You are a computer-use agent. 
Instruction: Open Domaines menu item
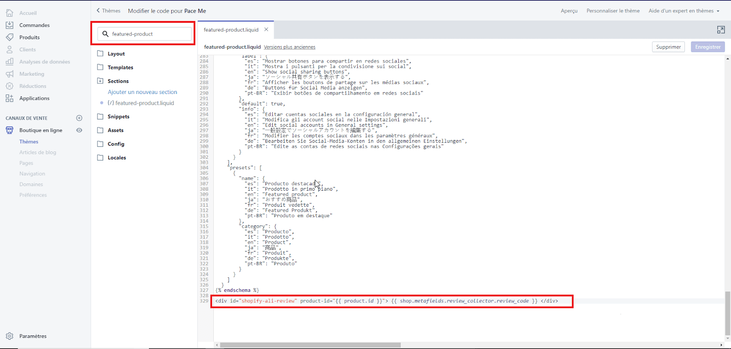[x=31, y=184]
